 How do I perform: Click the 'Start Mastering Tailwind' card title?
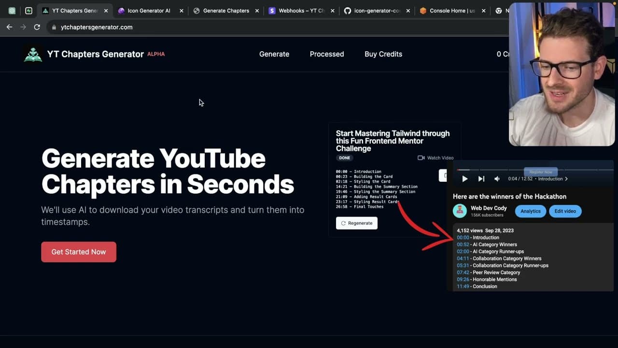[x=393, y=141]
